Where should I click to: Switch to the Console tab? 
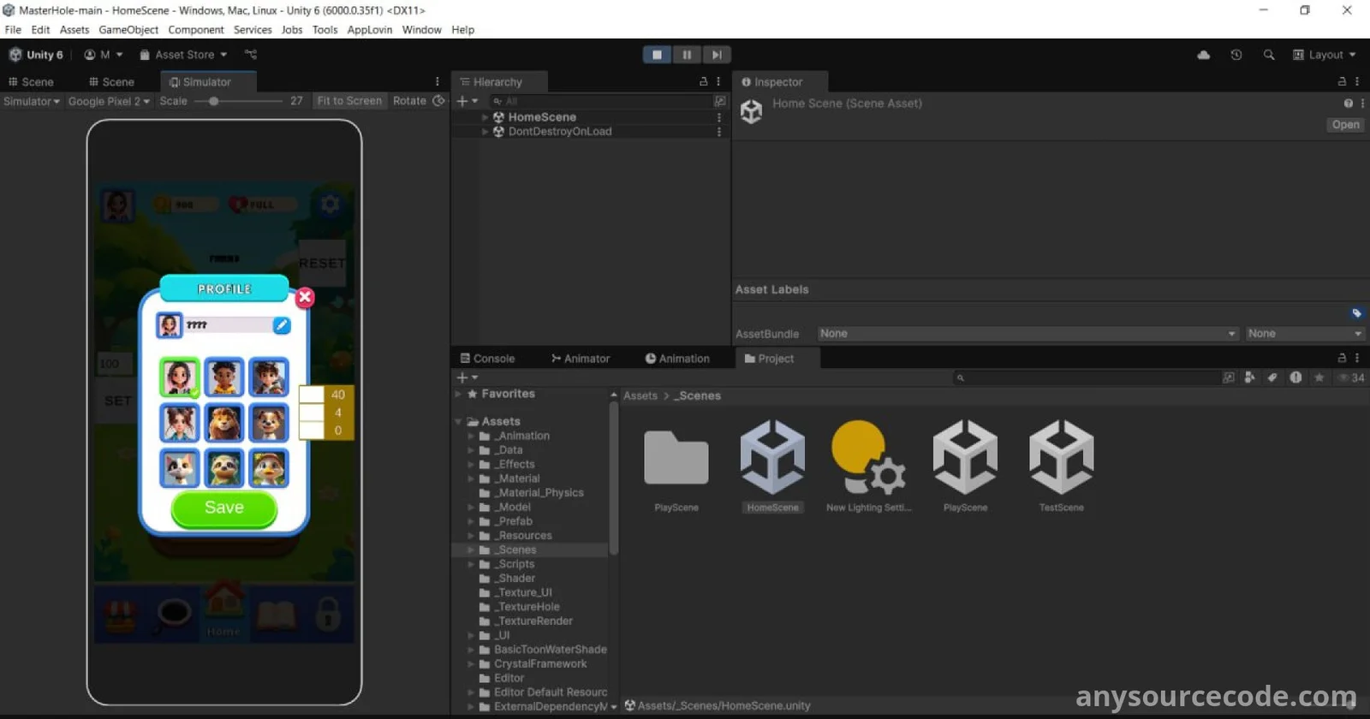(x=487, y=359)
